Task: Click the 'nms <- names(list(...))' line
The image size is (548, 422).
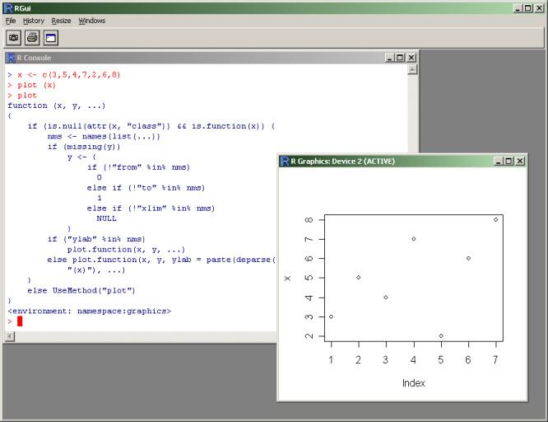Action: [x=104, y=137]
